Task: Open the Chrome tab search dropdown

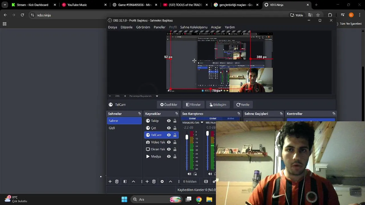Action: click(x=5, y=5)
